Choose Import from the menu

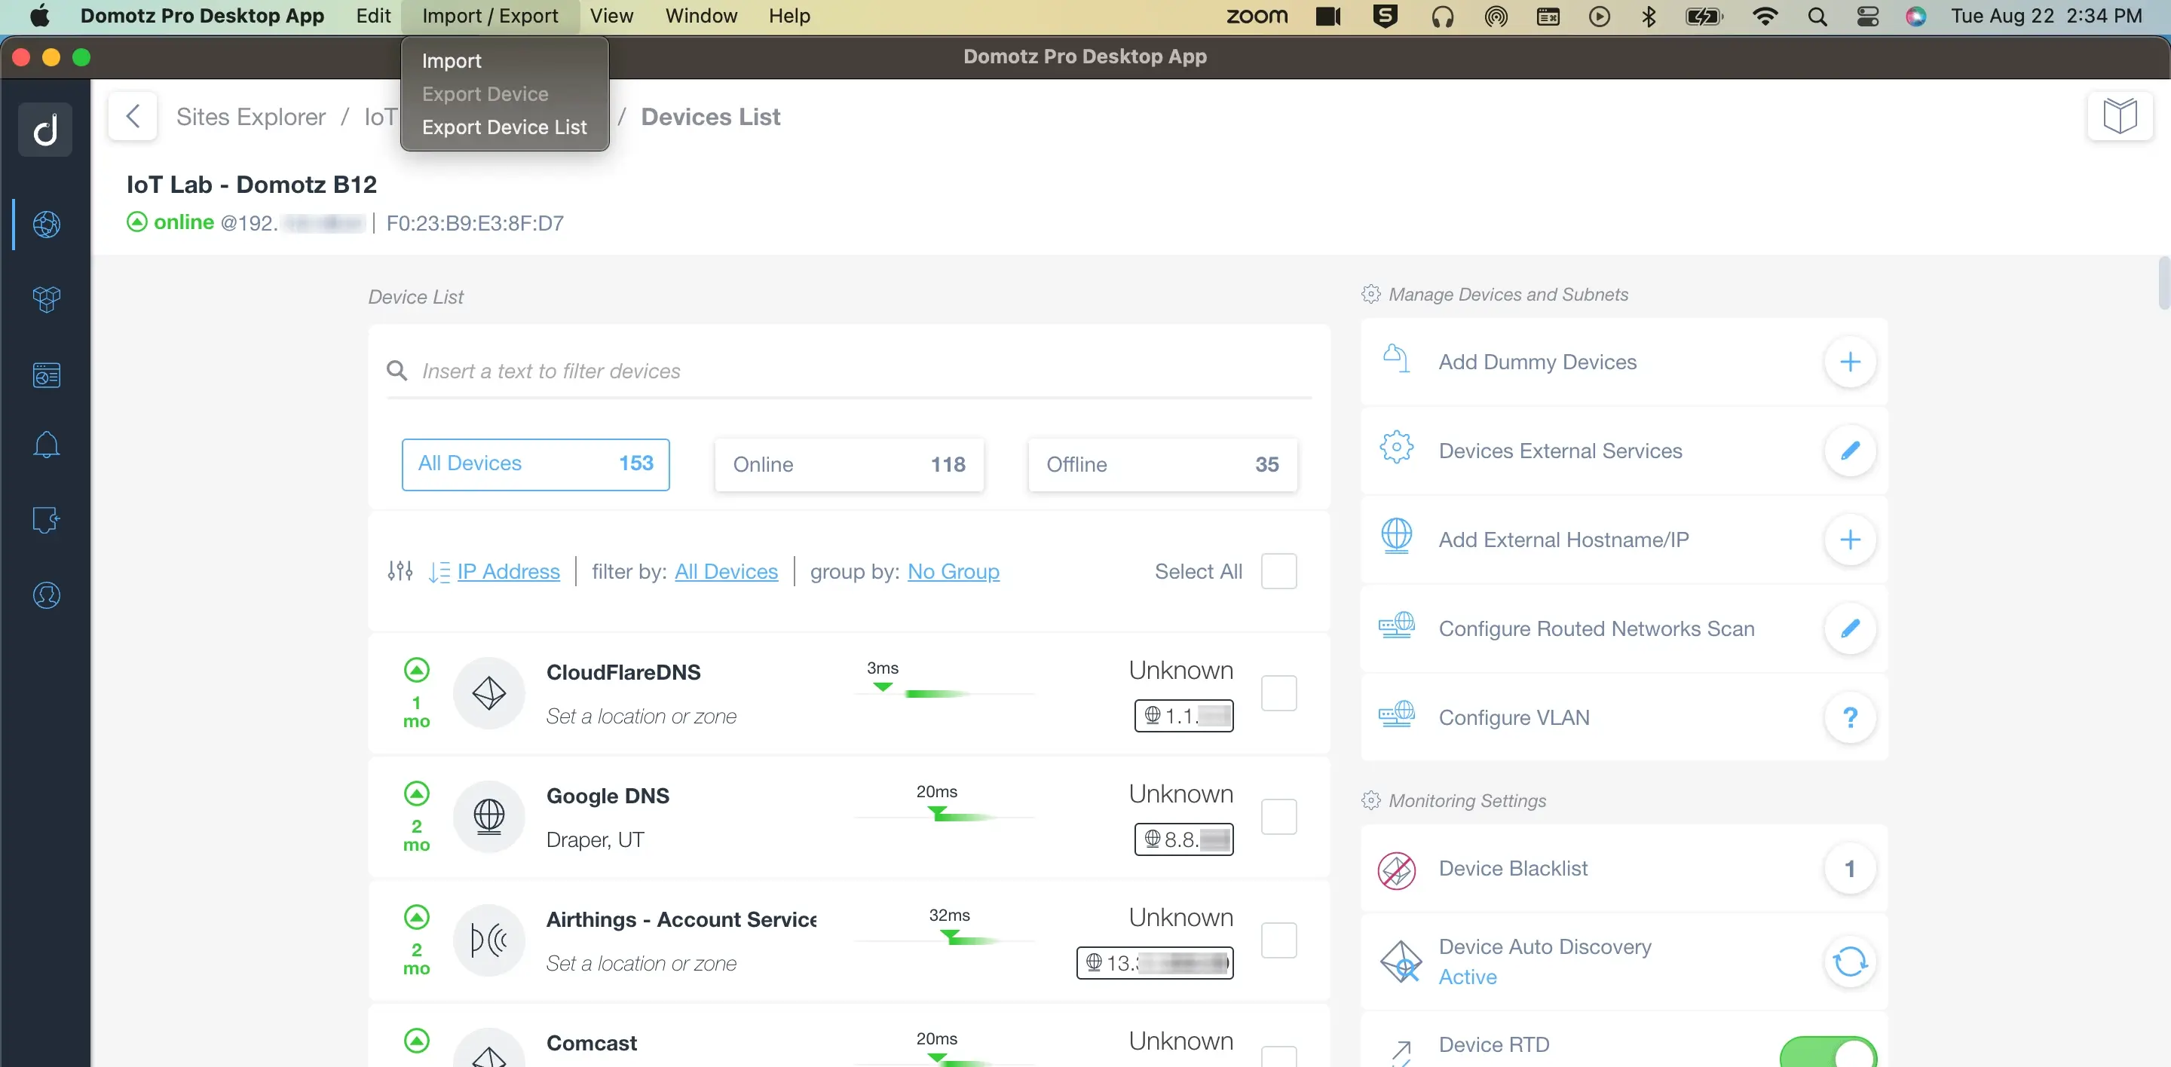[504, 60]
